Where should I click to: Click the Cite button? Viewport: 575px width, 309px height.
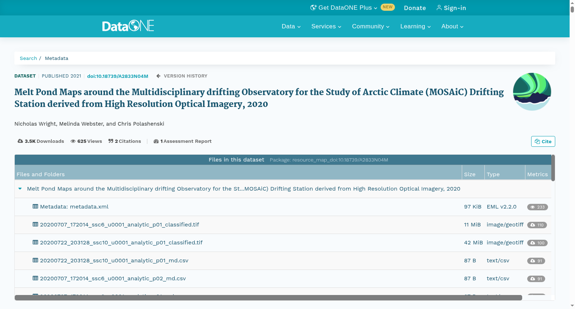coord(543,141)
